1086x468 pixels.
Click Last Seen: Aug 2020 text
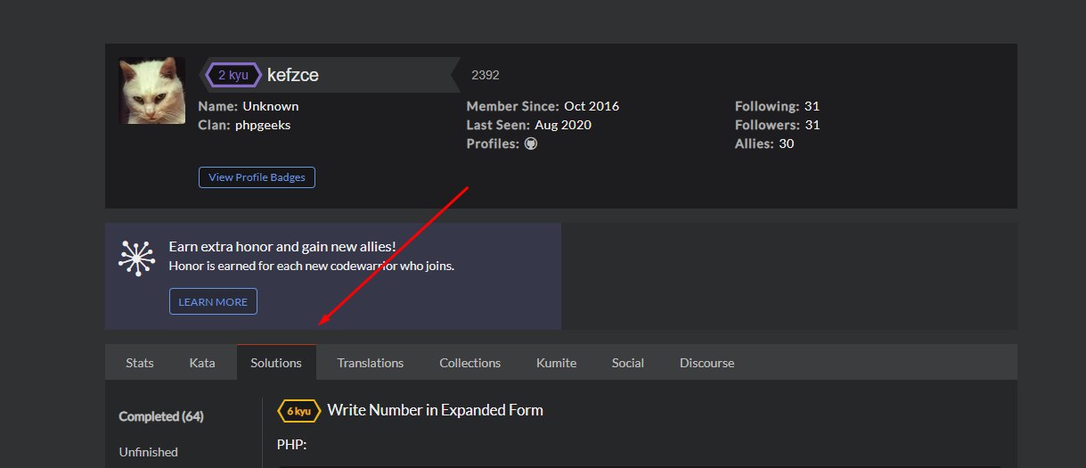[x=529, y=125]
